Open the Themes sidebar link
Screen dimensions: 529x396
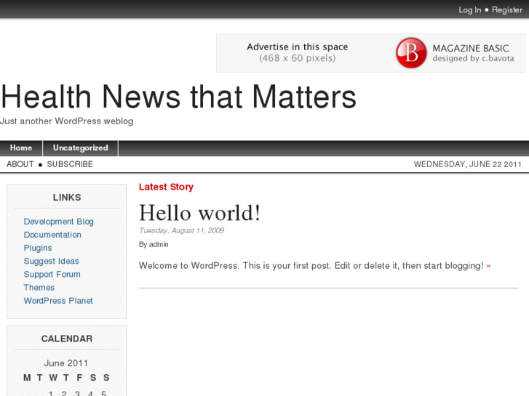tap(39, 287)
